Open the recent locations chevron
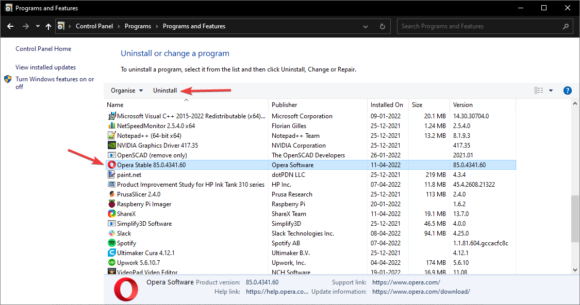Viewport: 580px width, 305px height. [x=38, y=26]
